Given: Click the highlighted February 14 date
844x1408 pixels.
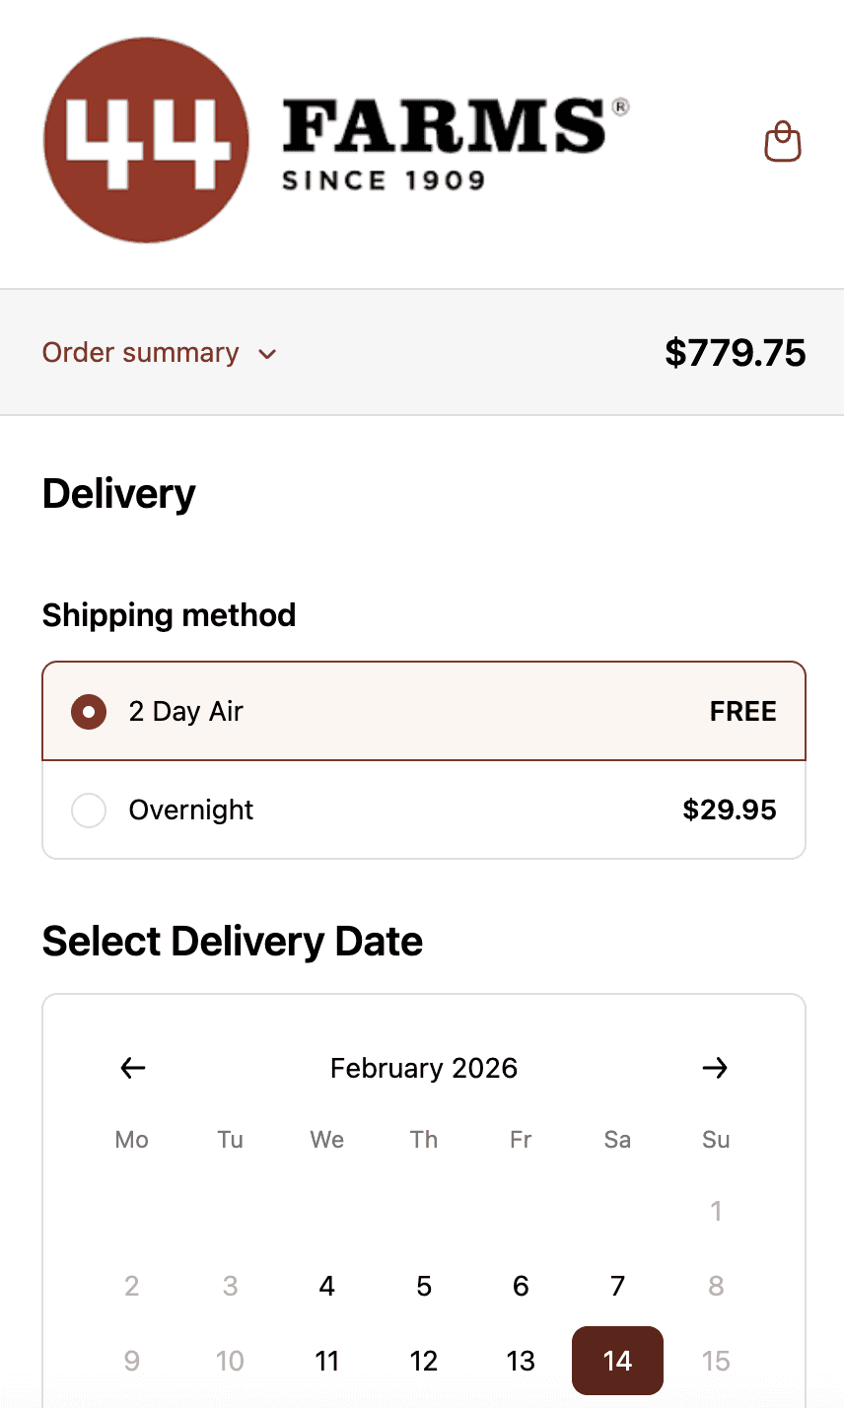Looking at the screenshot, I should pos(617,1361).
